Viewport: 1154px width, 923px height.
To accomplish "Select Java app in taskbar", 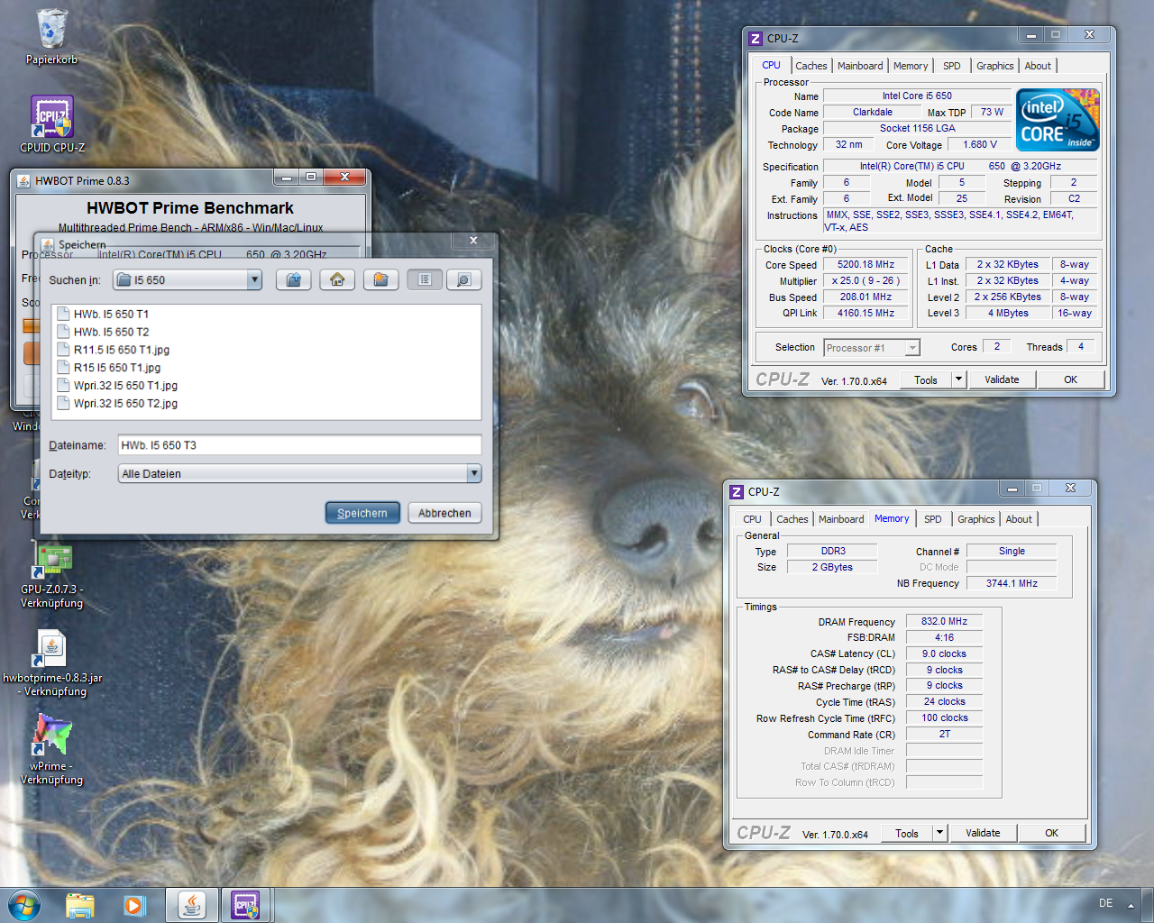I will [191, 905].
